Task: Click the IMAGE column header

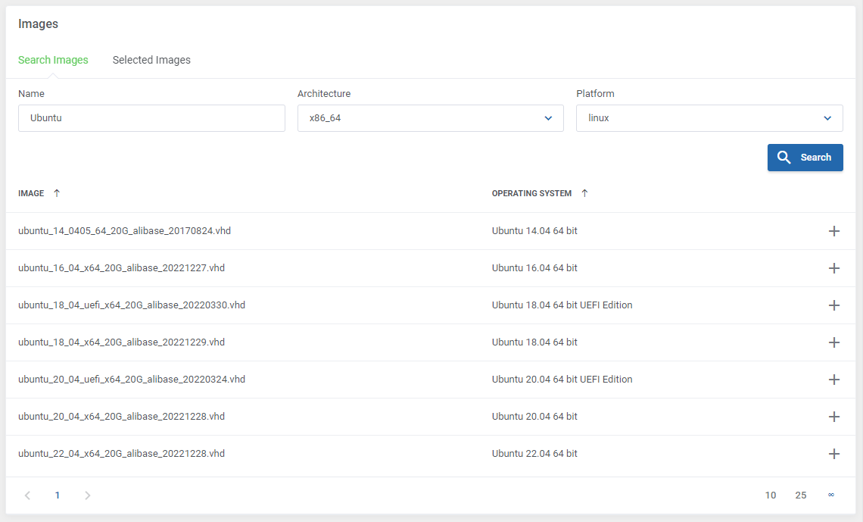Action: tap(31, 193)
